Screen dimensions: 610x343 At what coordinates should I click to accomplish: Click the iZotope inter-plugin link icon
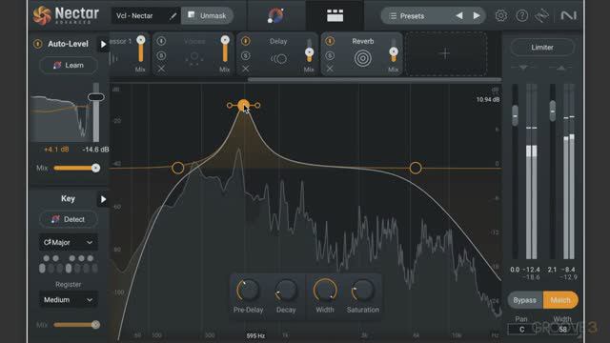(542, 15)
